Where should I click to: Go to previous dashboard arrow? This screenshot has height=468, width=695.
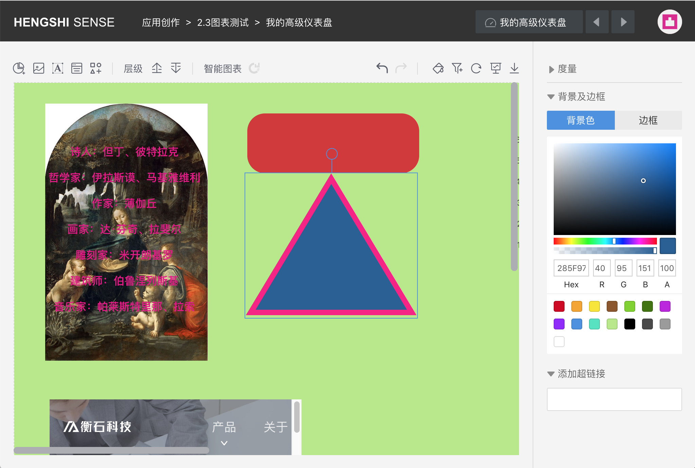pyautogui.click(x=597, y=22)
